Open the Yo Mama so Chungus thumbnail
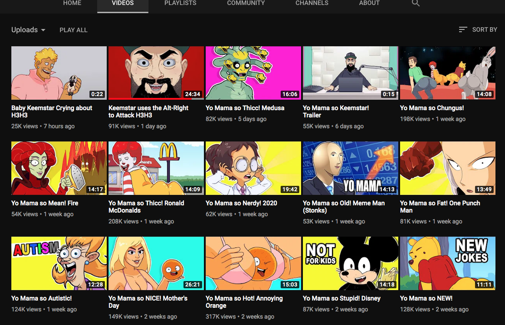 448,73
